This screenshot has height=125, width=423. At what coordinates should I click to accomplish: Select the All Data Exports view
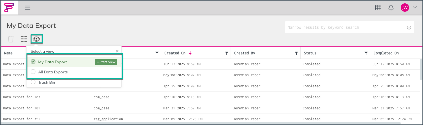(x=53, y=72)
